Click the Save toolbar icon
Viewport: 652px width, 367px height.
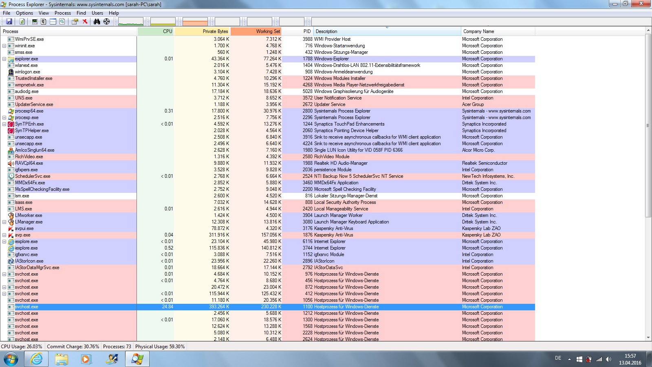coord(9,22)
